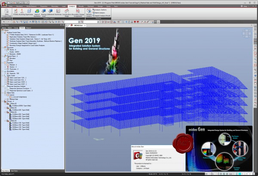Open Buckling analysis control
Screen dimensions: 258x176
[x=22, y=12]
